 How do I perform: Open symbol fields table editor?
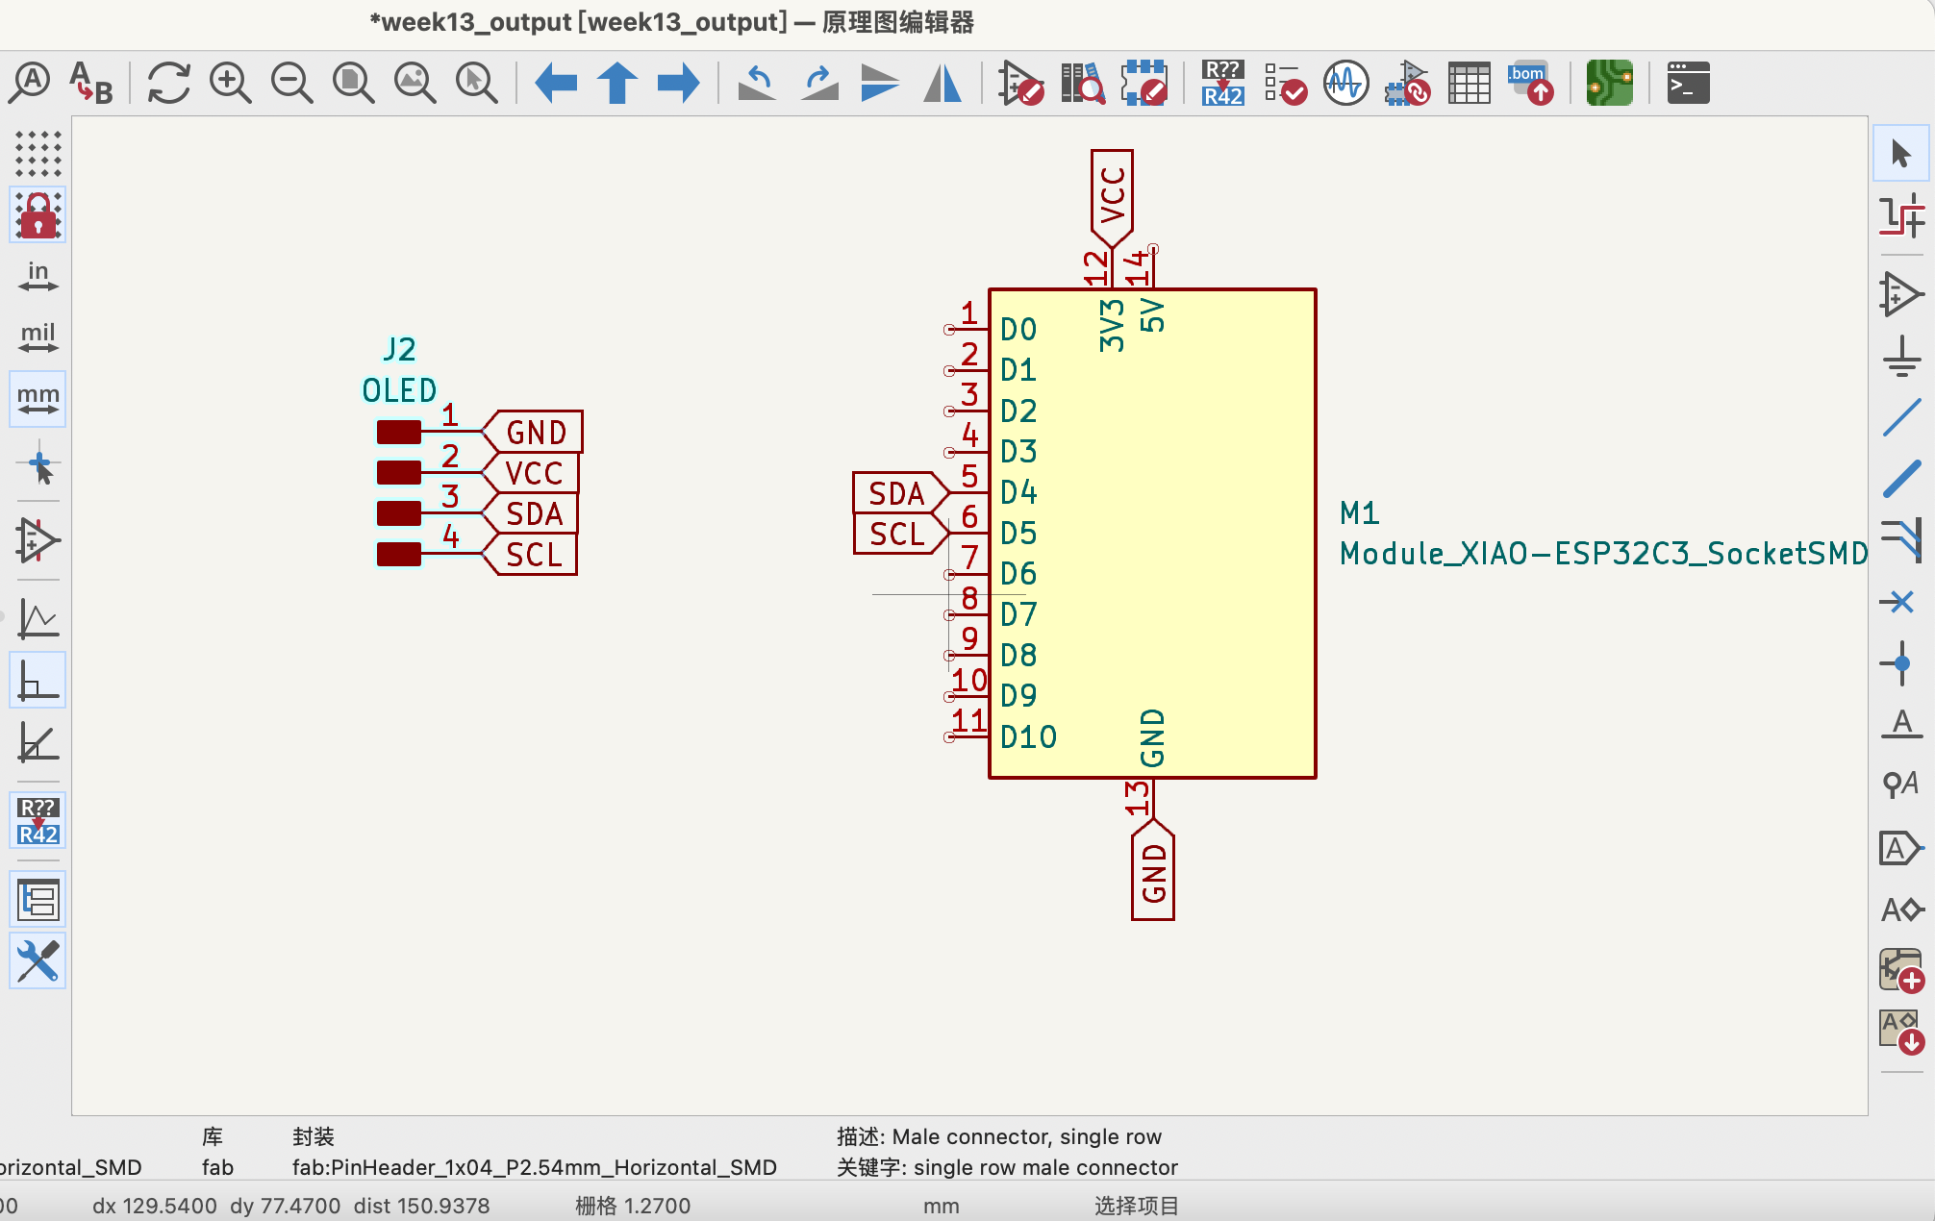[1470, 83]
